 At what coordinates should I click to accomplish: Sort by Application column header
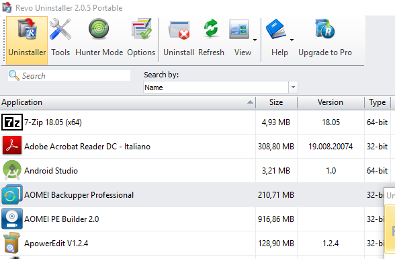(x=128, y=102)
